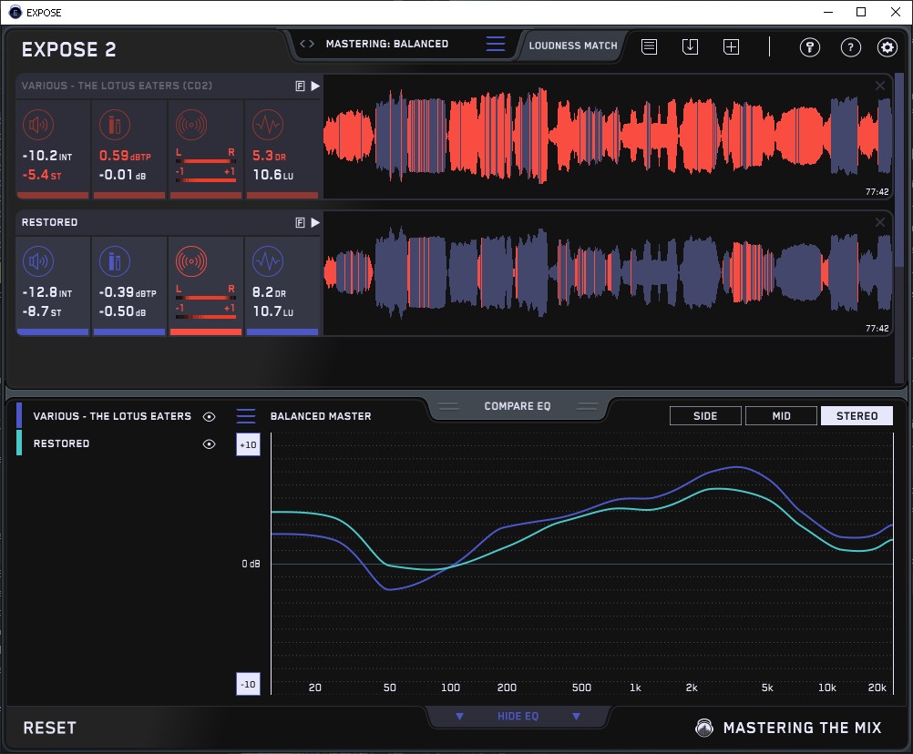Open the license key icon
The image size is (913, 754).
[810, 47]
